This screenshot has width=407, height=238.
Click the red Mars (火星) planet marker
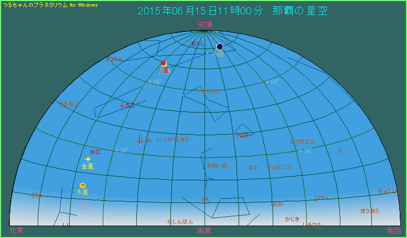[x=163, y=63]
